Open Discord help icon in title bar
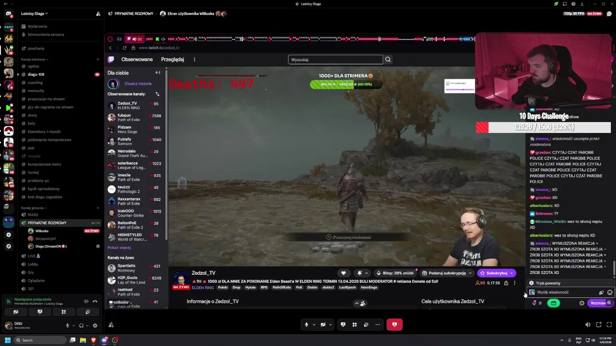This screenshot has width=616, height=346. [573, 4]
